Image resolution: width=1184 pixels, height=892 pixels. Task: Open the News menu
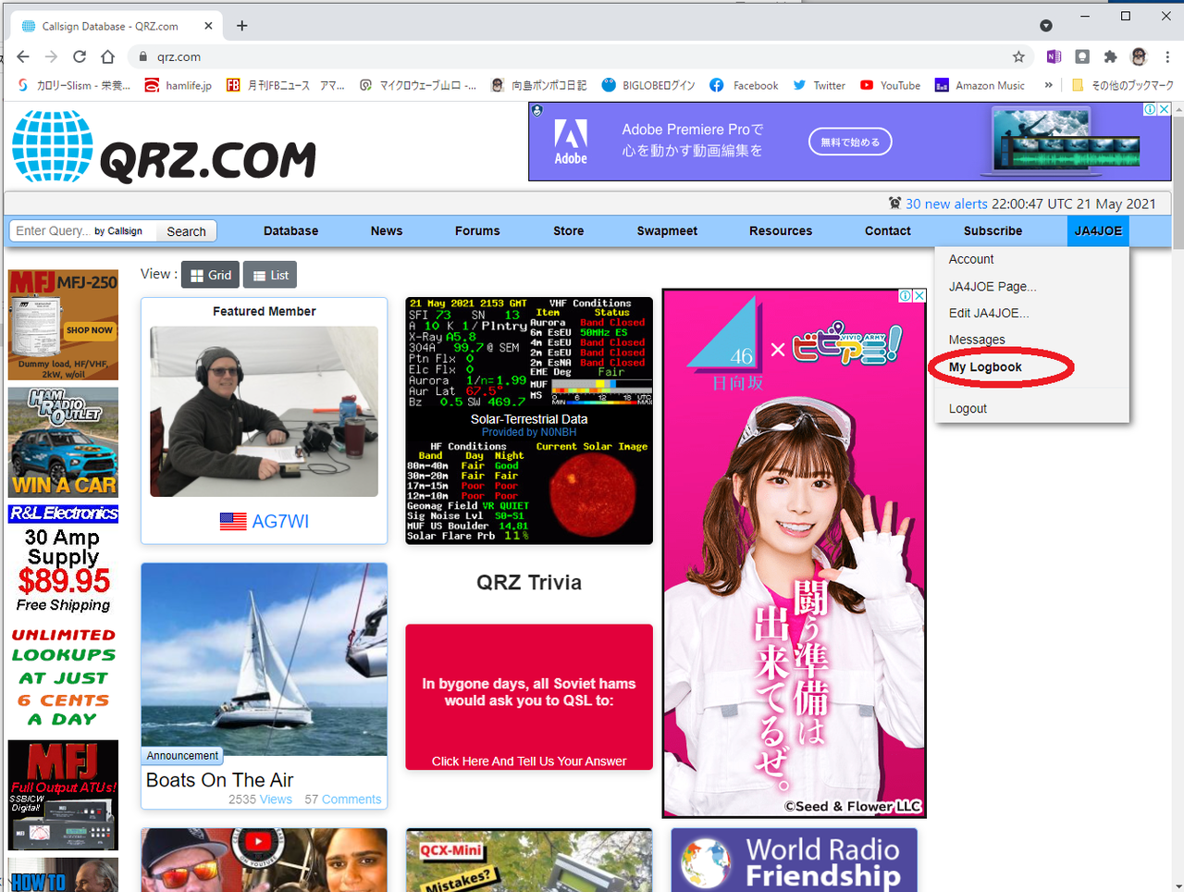point(387,231)
